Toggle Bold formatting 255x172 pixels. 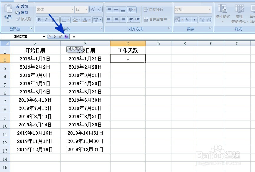click(x=39, y=19)
